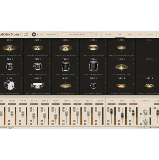Click the HIHAT cymbal image
159x160 pixels.
pos(65,86)
